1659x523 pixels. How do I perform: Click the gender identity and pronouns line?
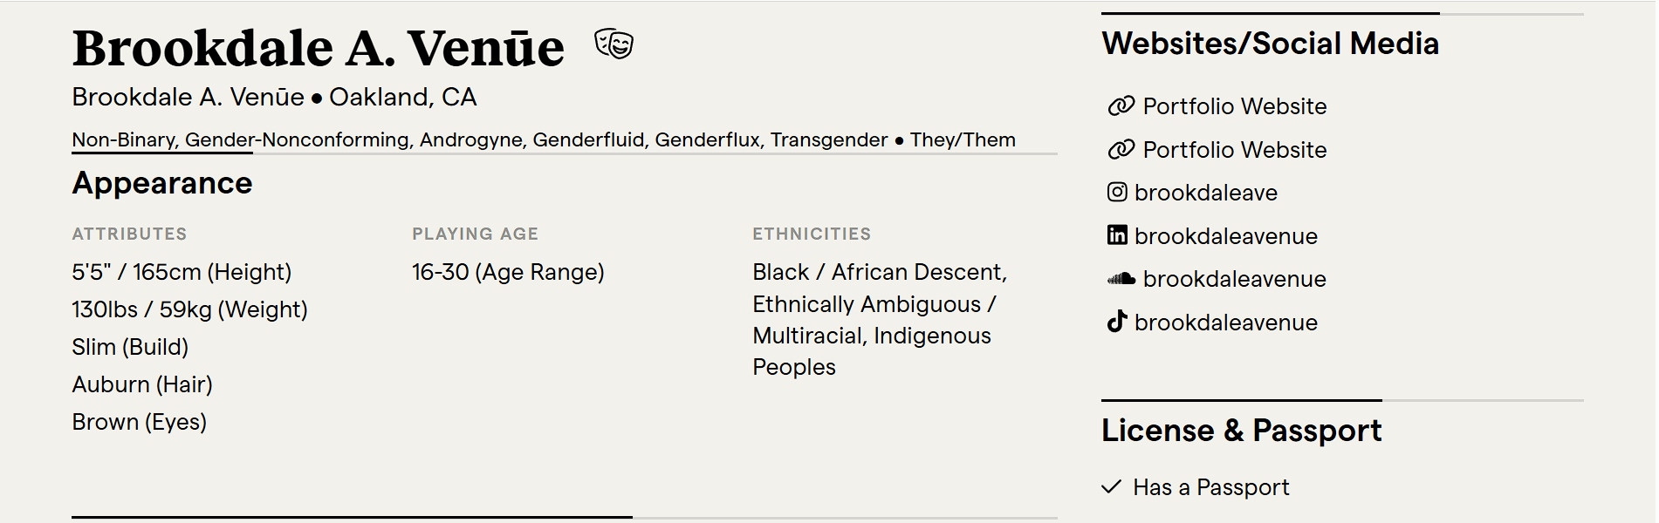click(x=543, y=139)
